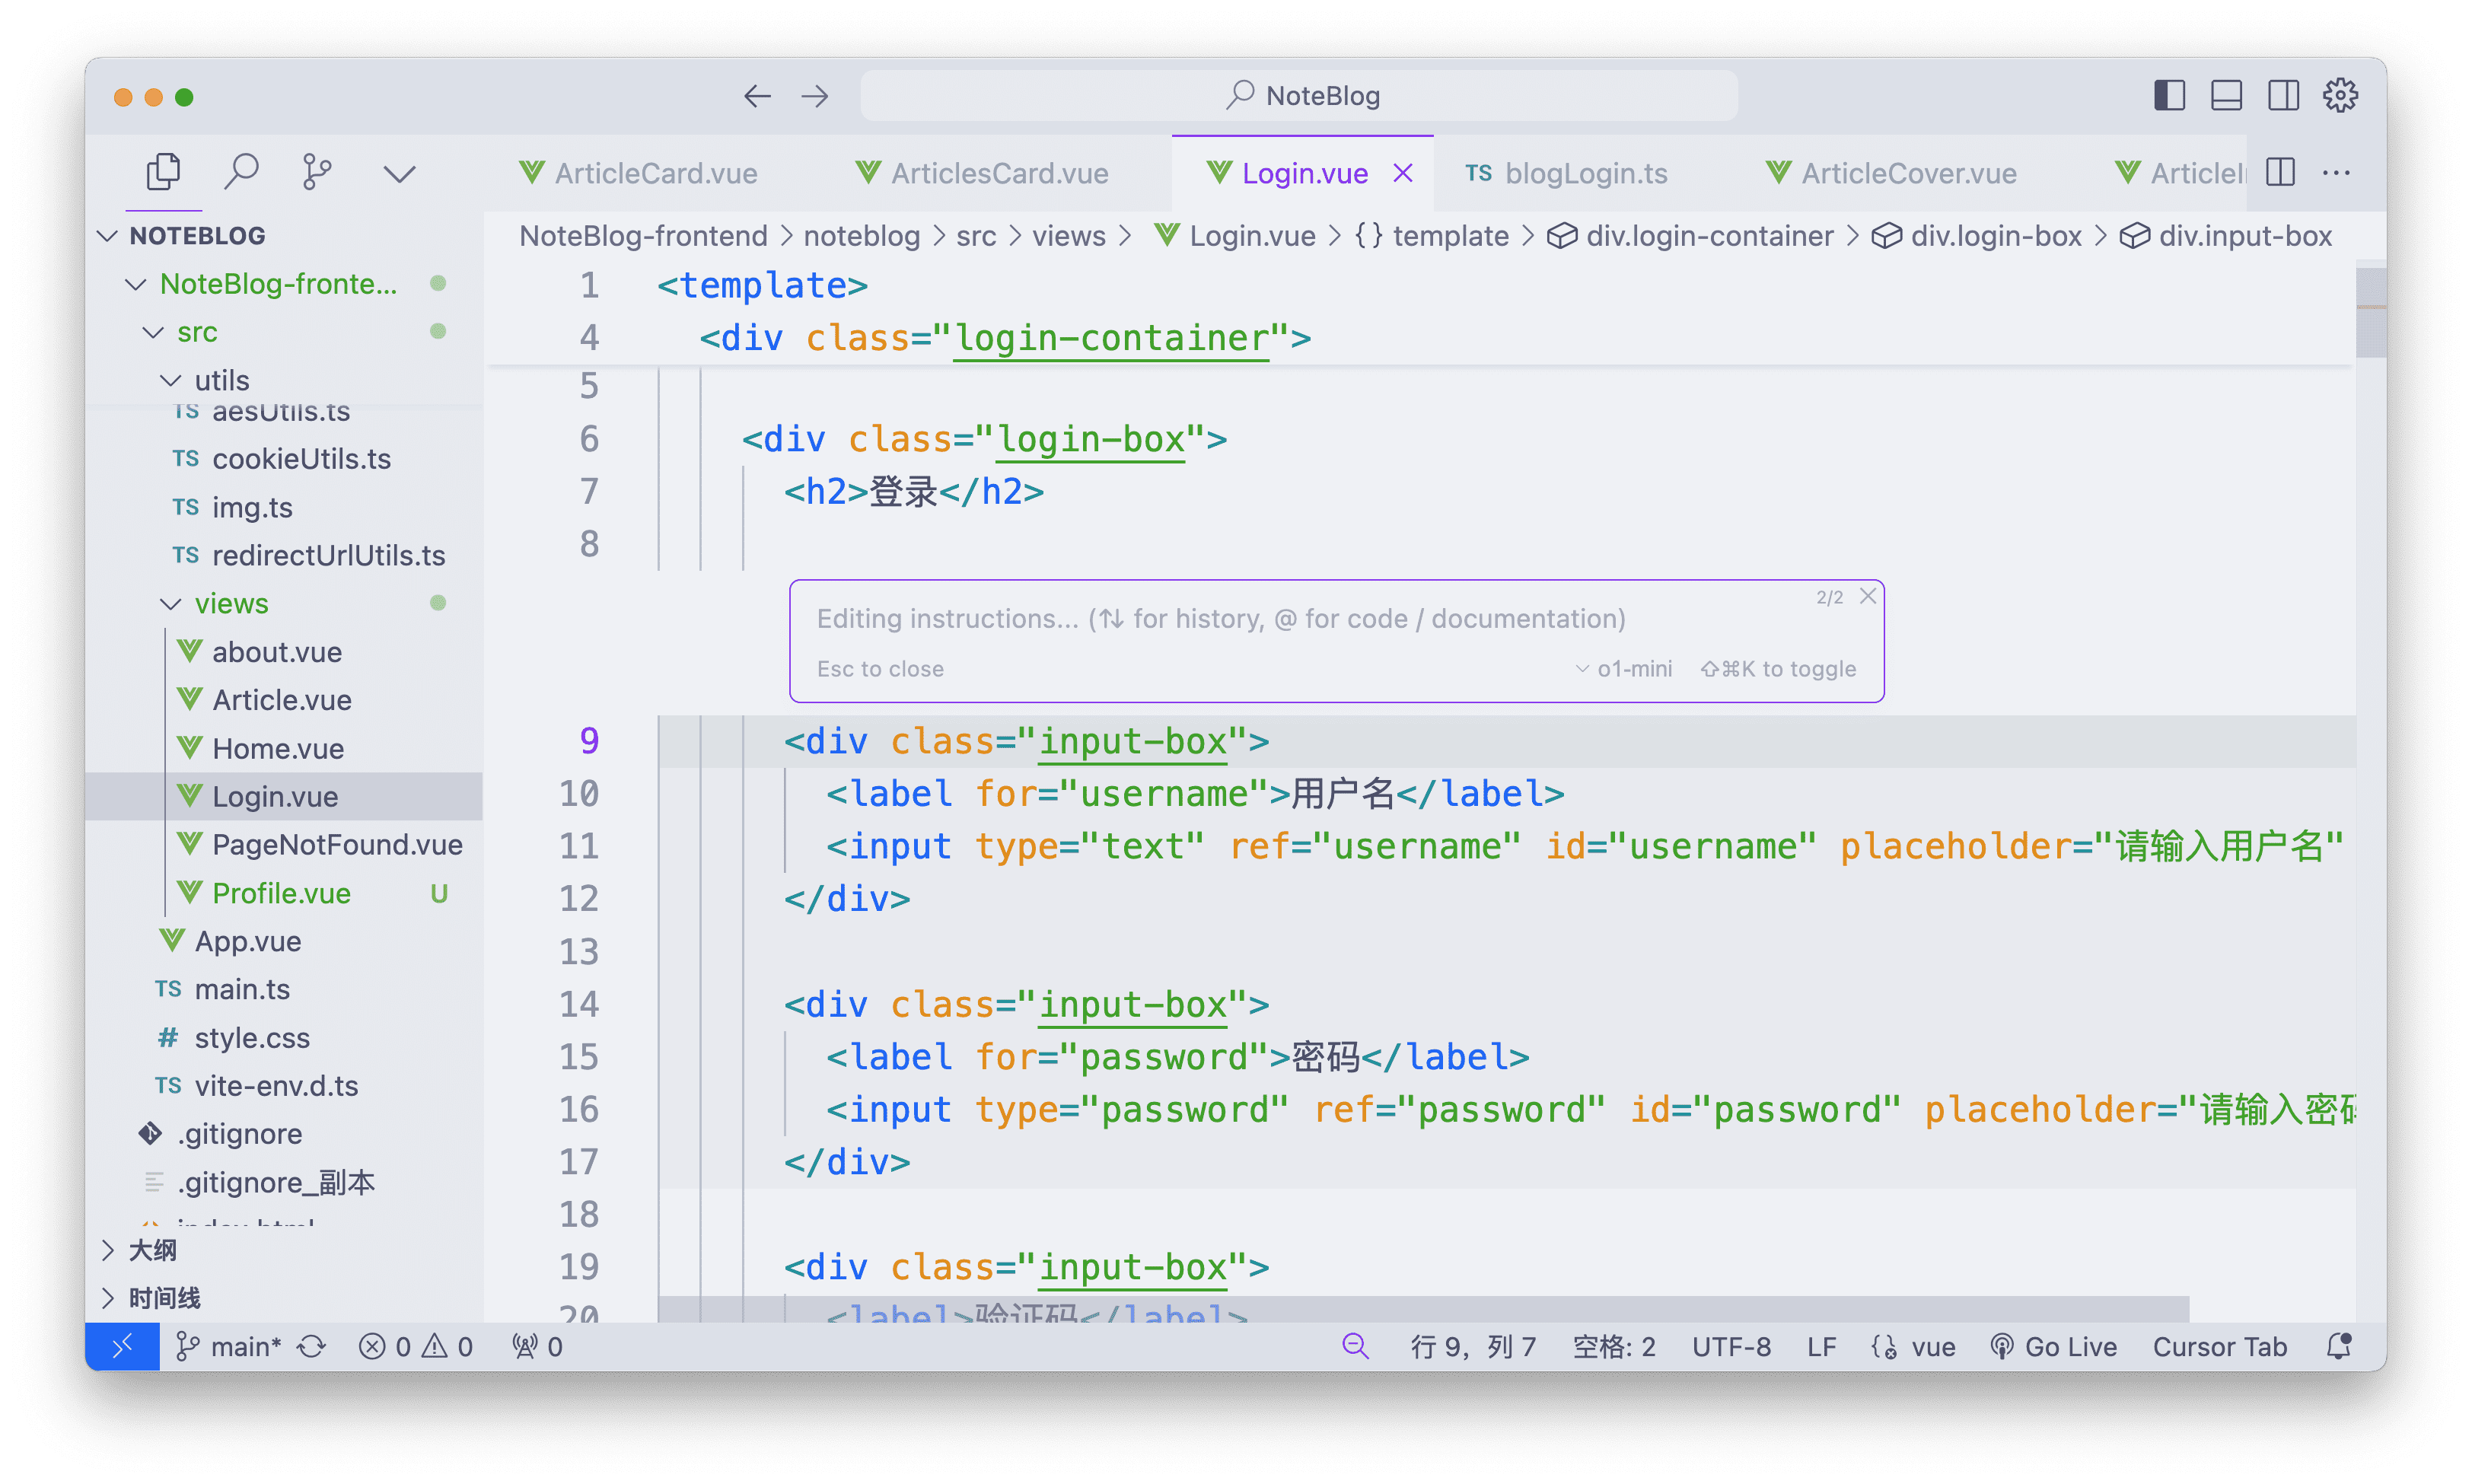The image size is (2472, 1484).
Task: Change indentation 空格: 2
Action: 1614,1347
